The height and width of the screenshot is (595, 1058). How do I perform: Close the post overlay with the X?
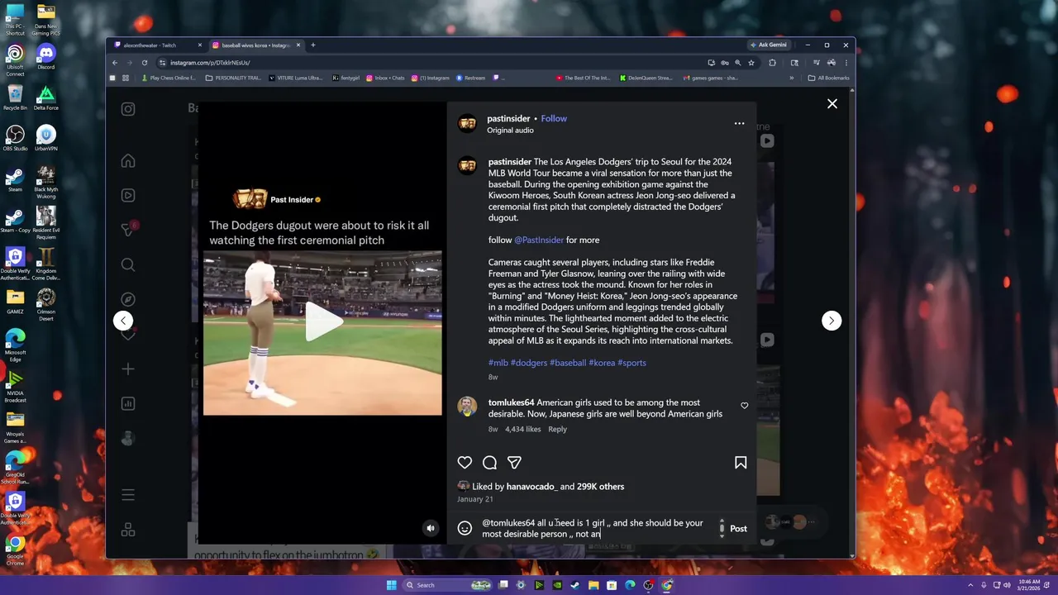click(832, 103)
